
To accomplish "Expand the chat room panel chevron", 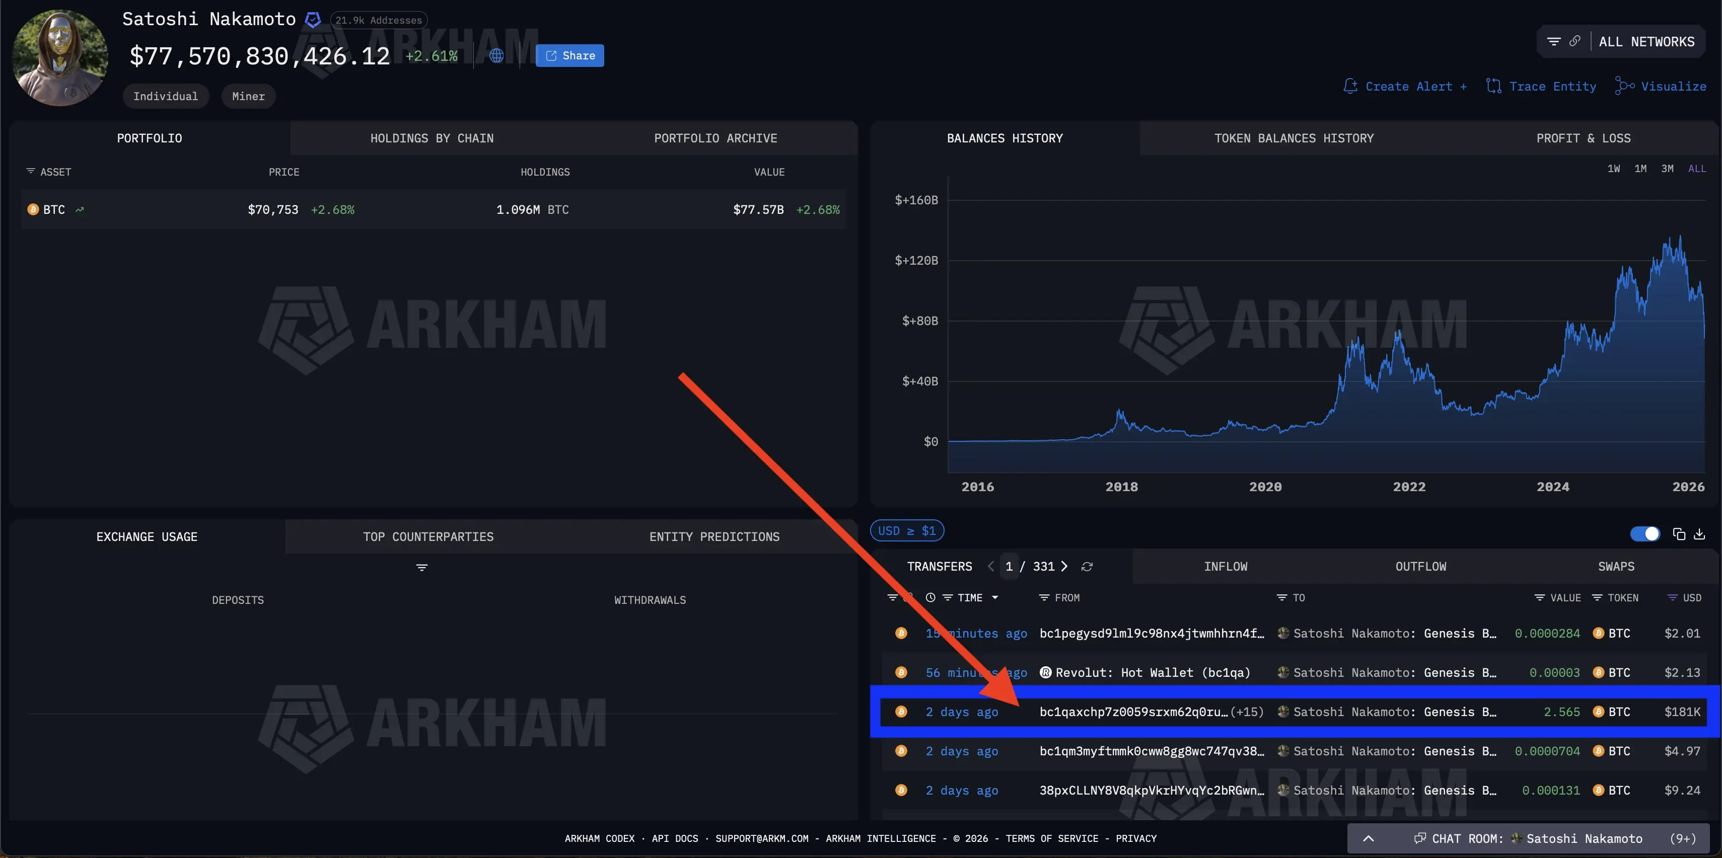I will click(x=1369, y=838).
